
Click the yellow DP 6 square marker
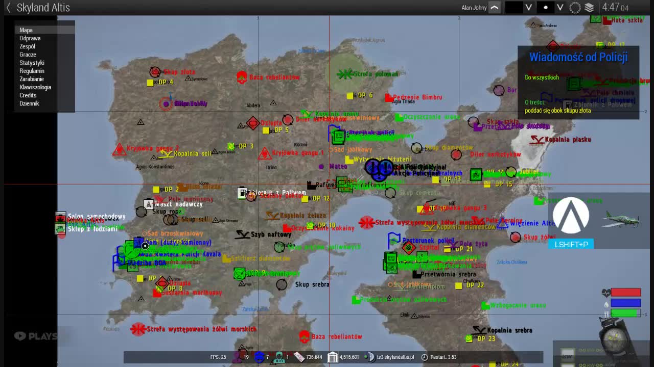(350, 96)
